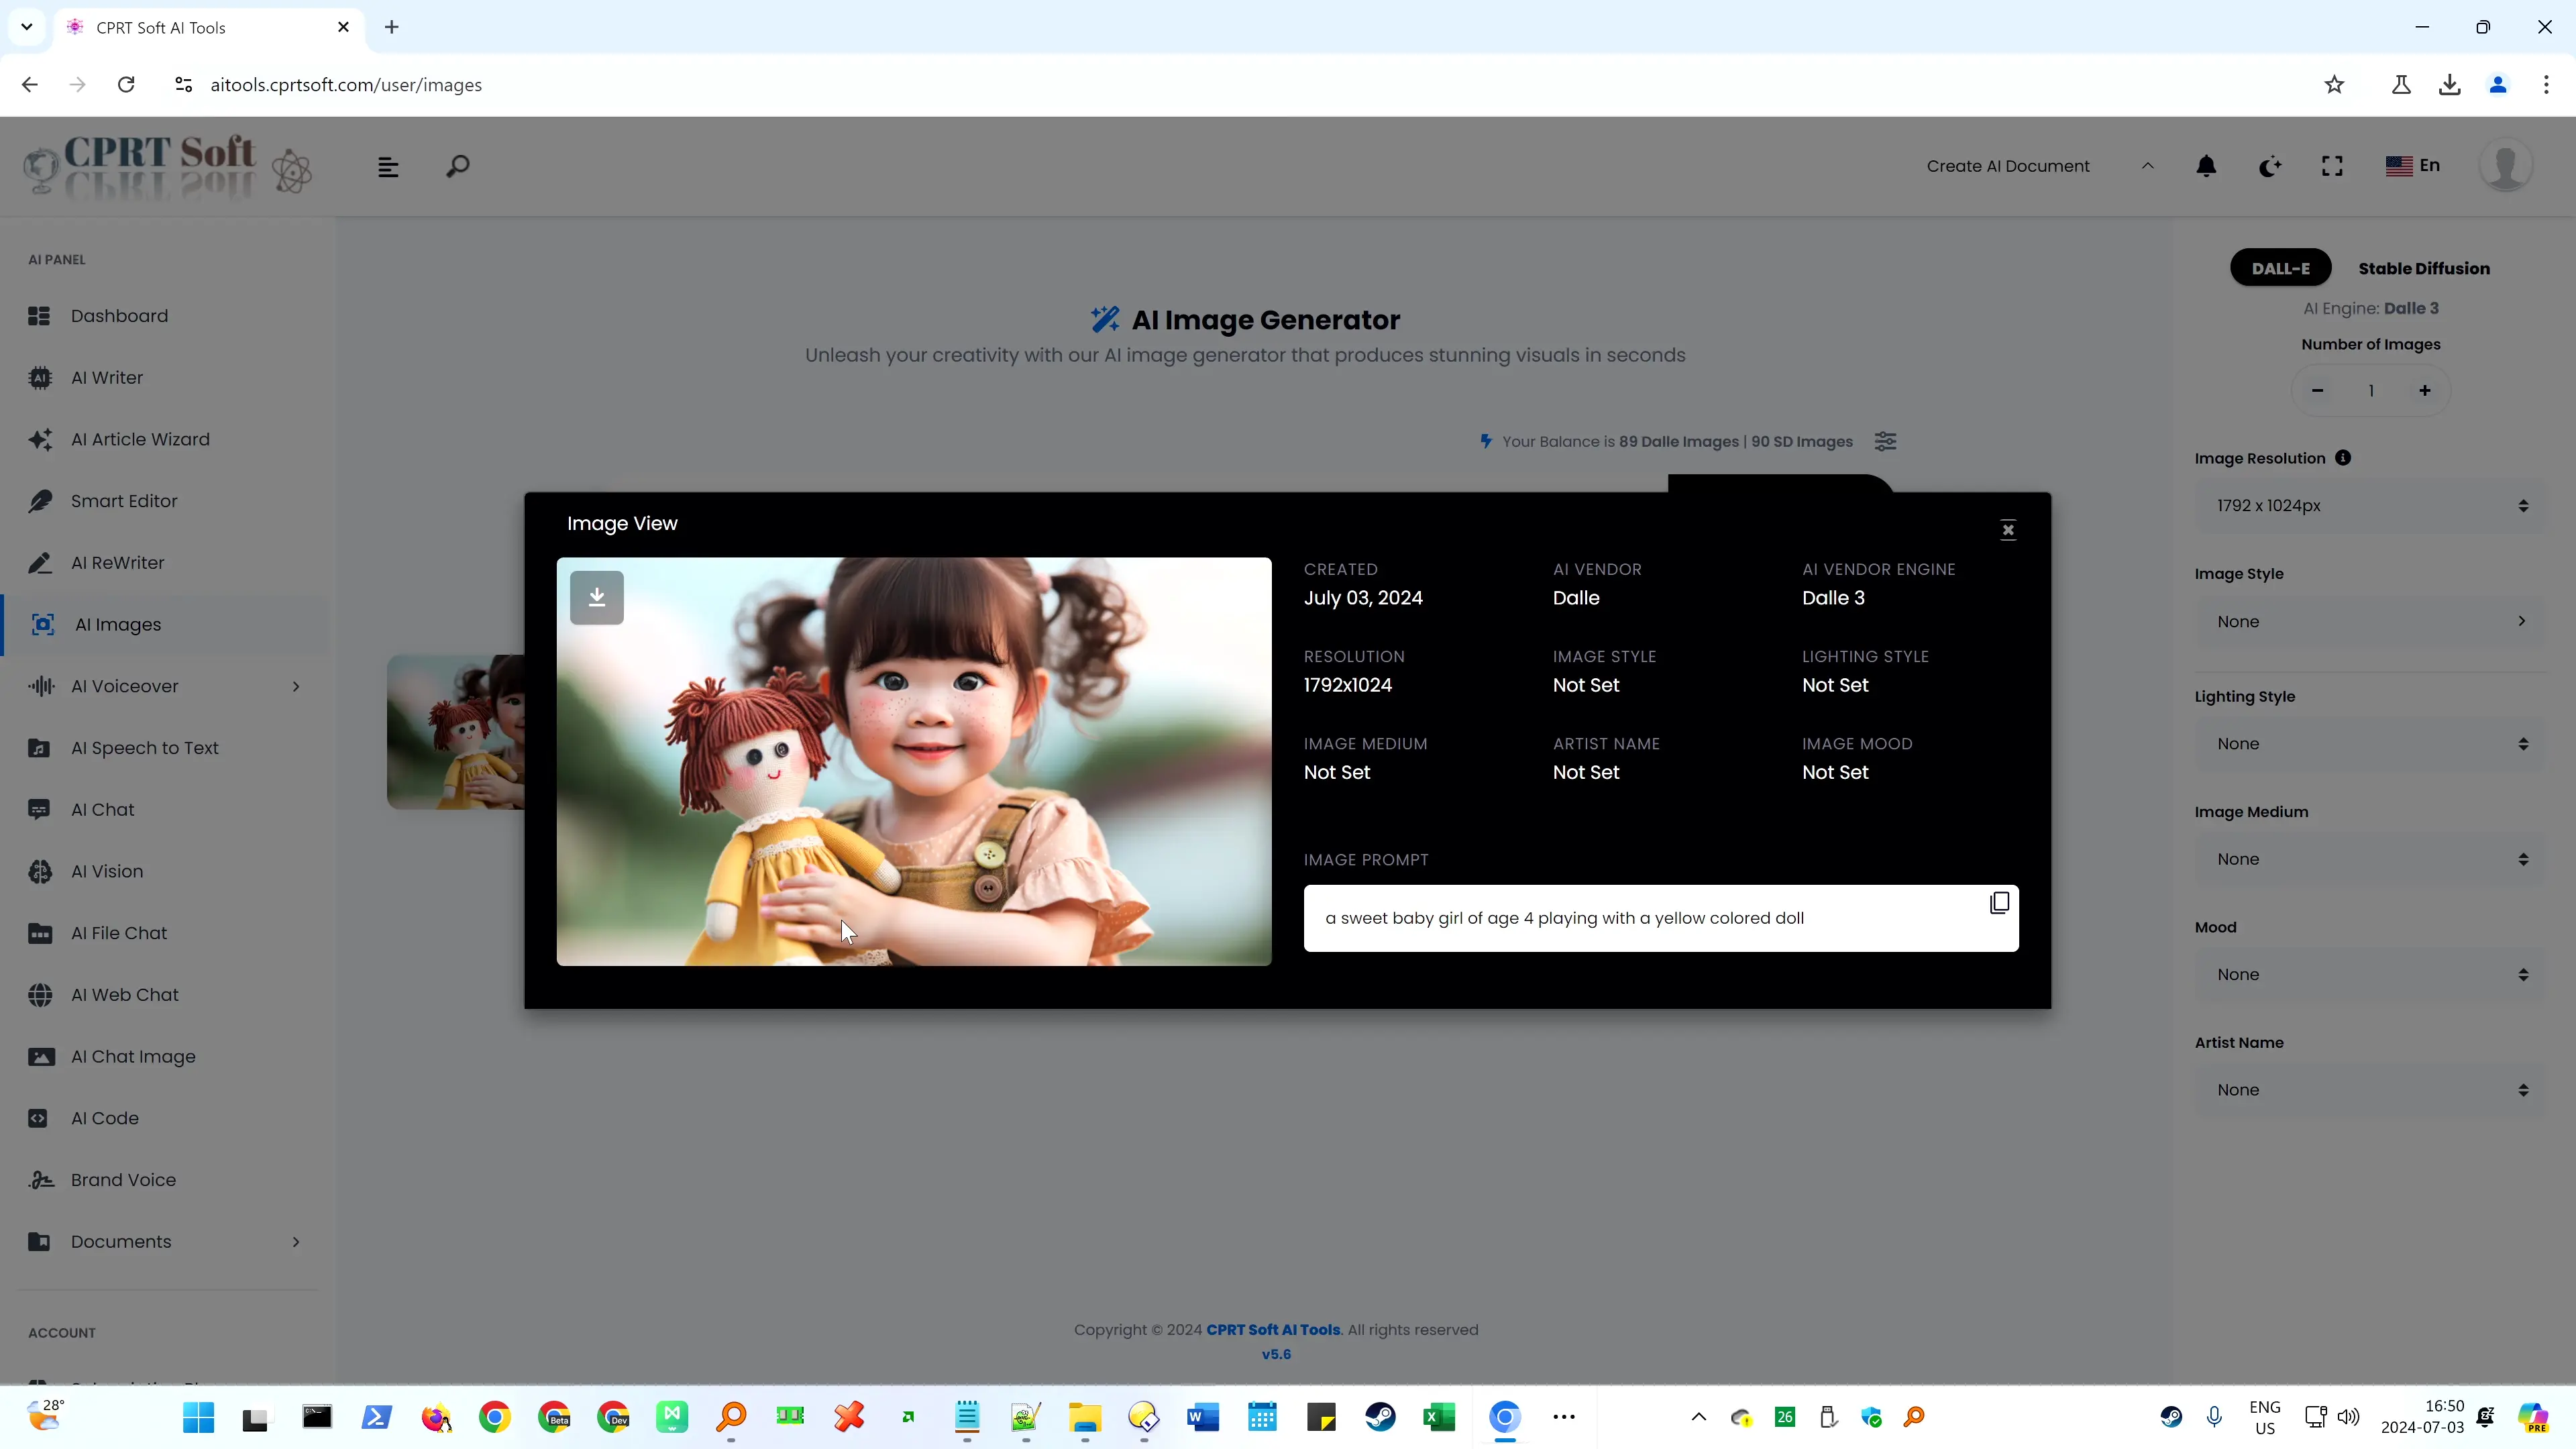This screenshot has height=1449, width=2576.
Task: Click increment button for Number of Images
Action: [x=2426, y=389]
